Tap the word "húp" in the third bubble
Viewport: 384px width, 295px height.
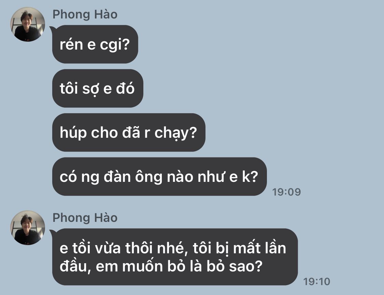[73, 133]
